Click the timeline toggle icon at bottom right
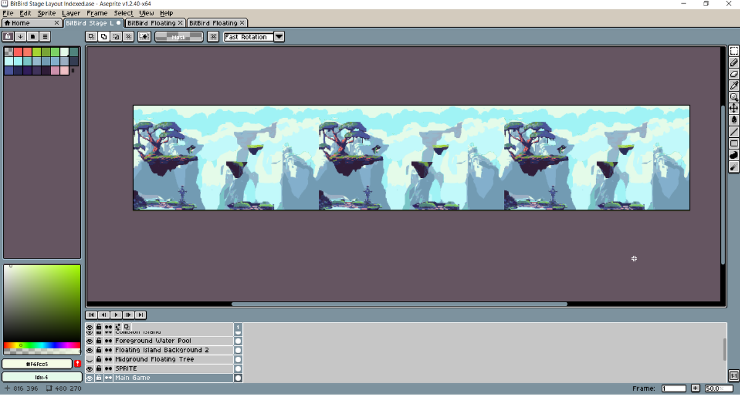The image size is (740, 395). tap(733, 375)
